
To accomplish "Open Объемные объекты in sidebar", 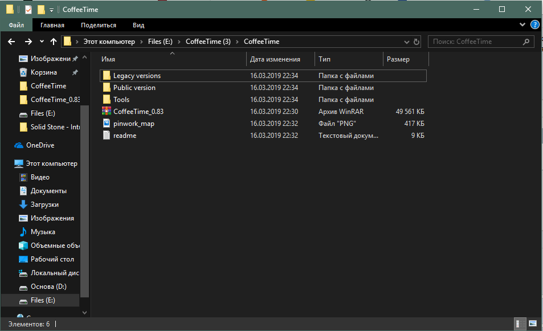I will click(49, 246).
